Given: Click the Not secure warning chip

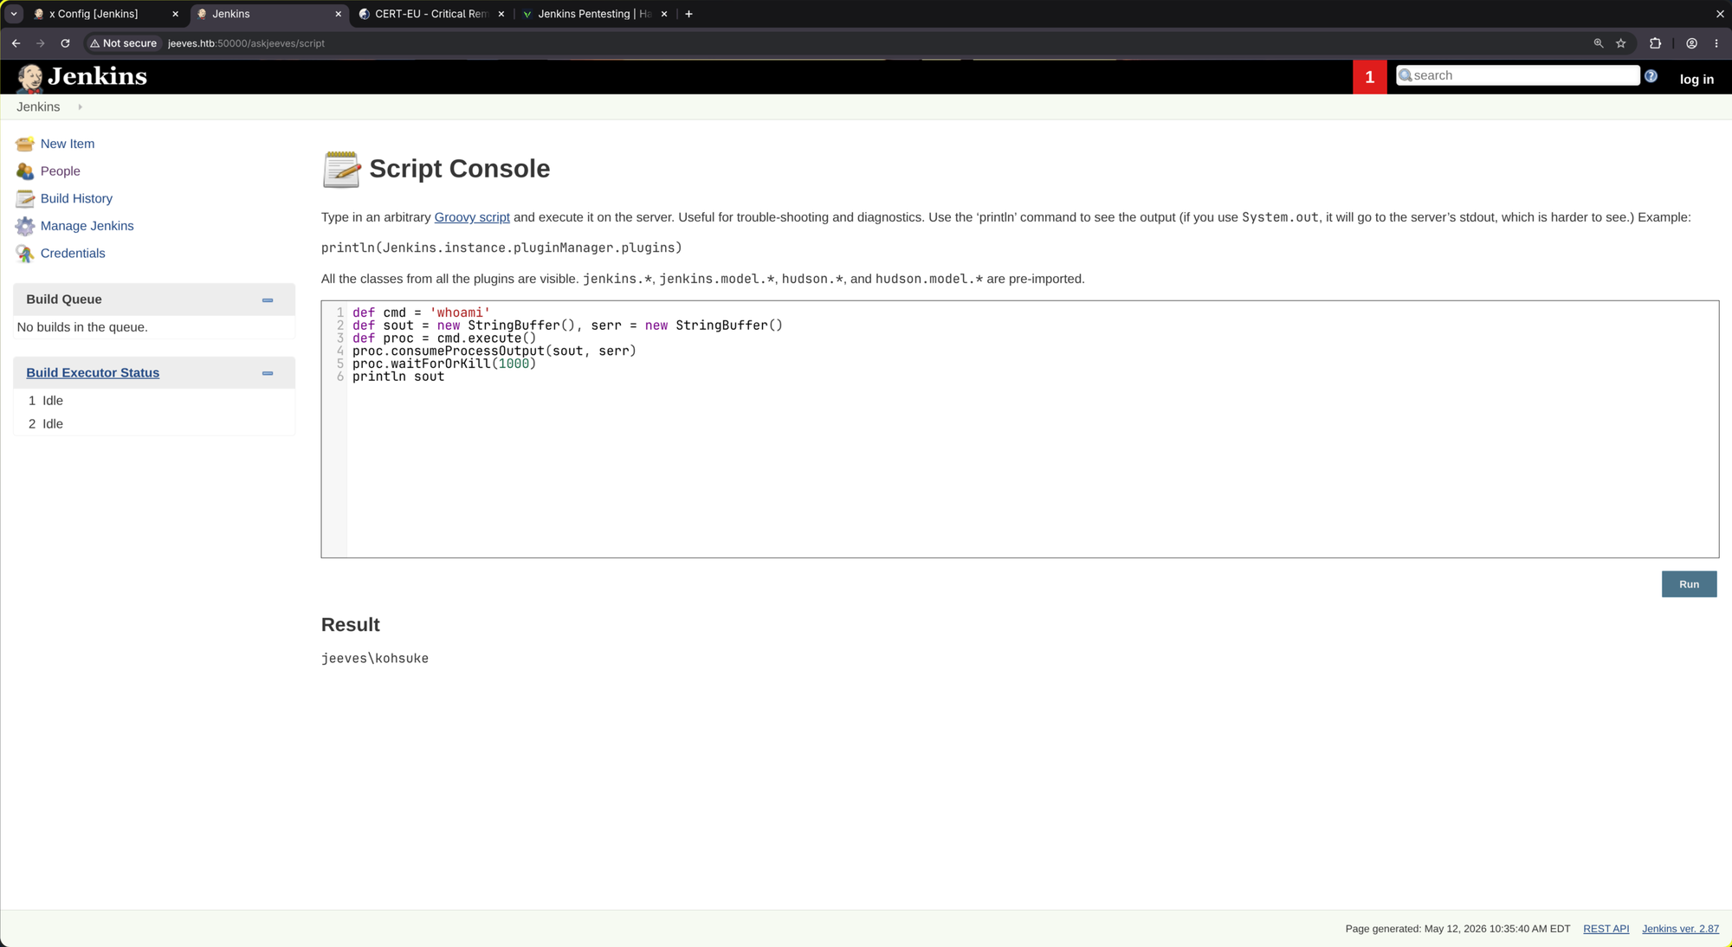Looking at the screenshot, I should [x=124, y=43].
